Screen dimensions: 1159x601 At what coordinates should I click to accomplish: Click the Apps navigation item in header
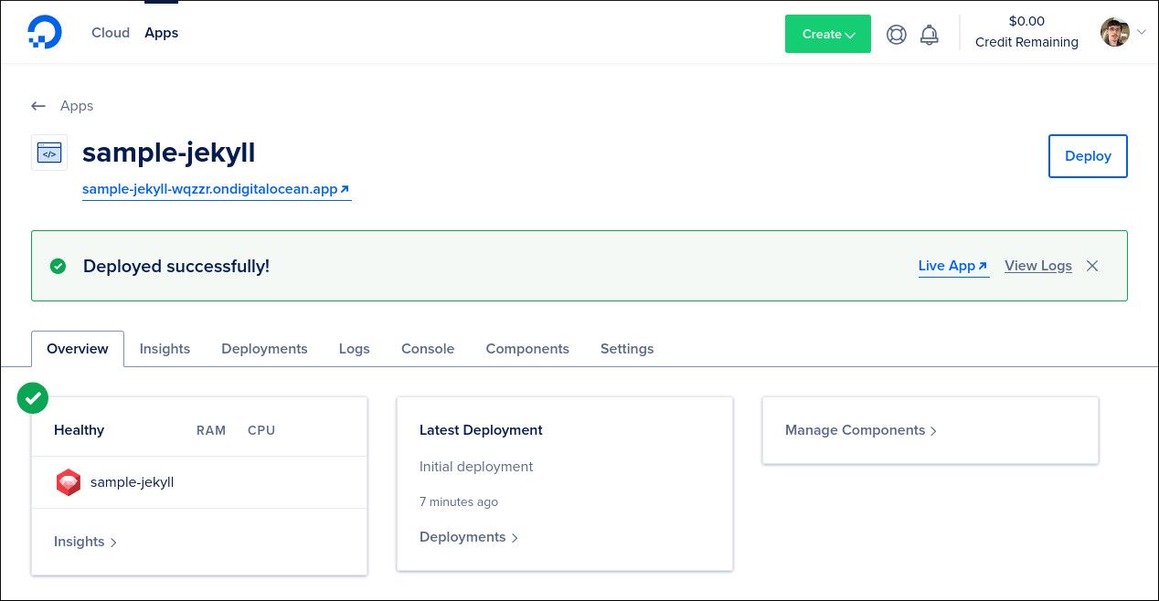[162, 33]
